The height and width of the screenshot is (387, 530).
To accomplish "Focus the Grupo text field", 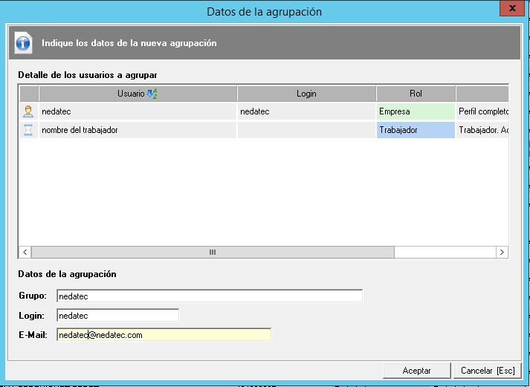I will tap(209, 296).
